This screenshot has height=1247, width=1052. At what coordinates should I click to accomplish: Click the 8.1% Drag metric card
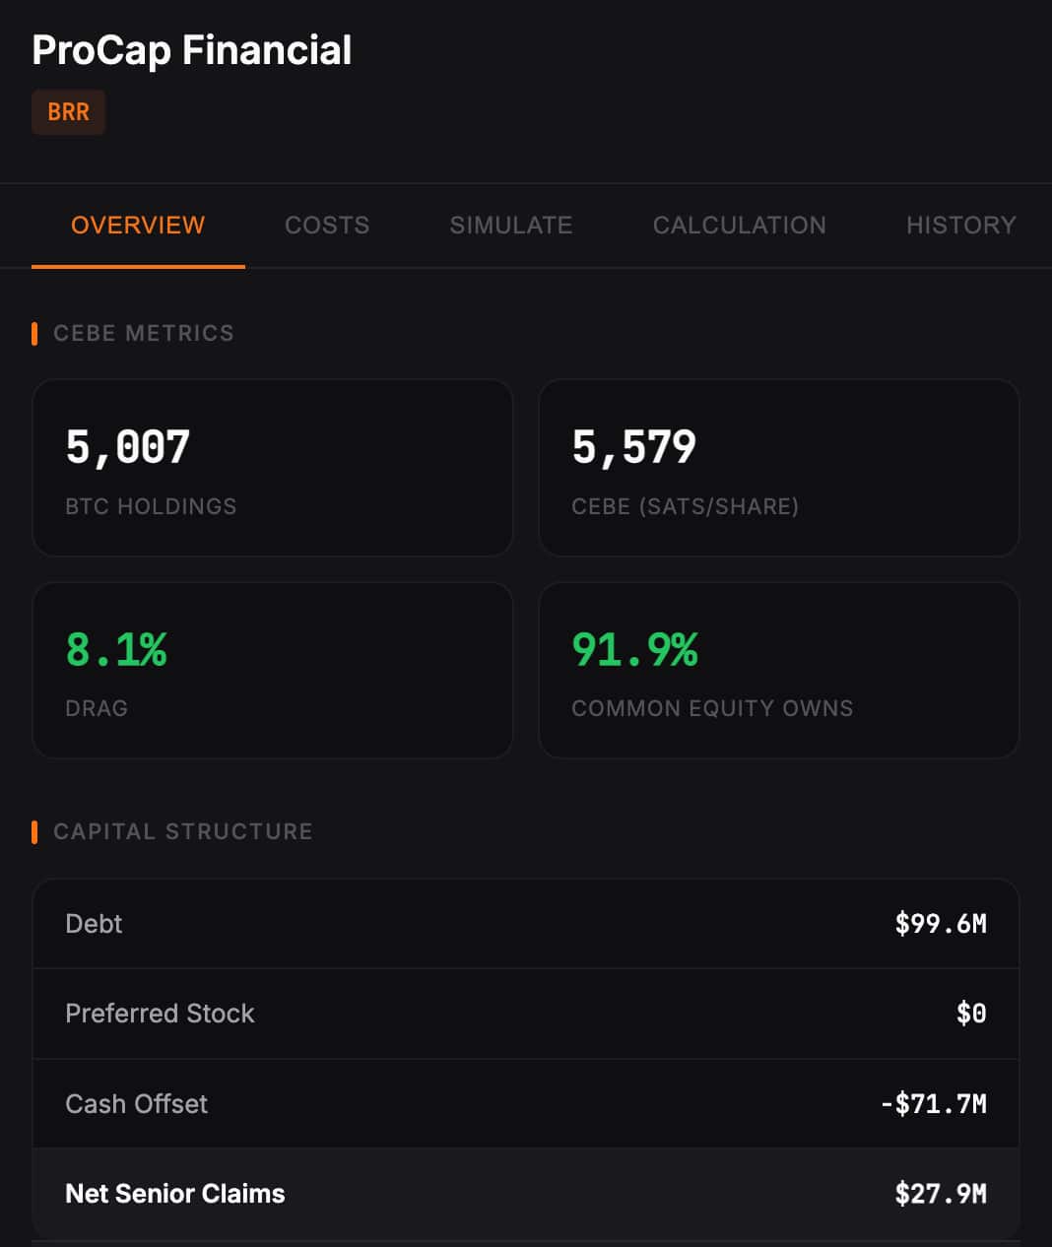273,671
